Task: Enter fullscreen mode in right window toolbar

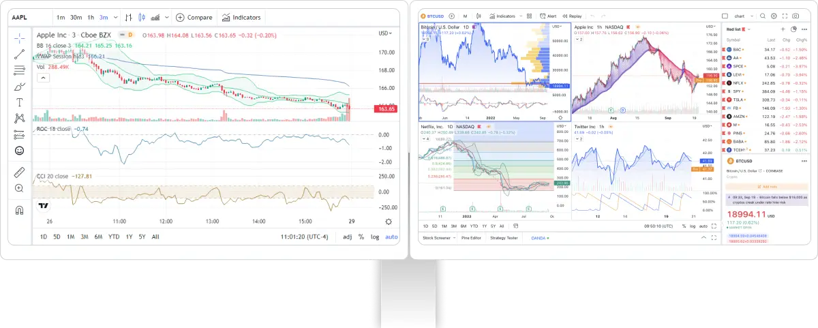Action: click(785, 16)
